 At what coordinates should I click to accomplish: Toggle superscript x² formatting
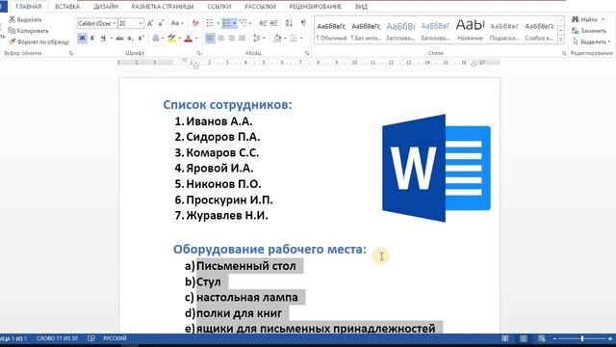(141, 39)
